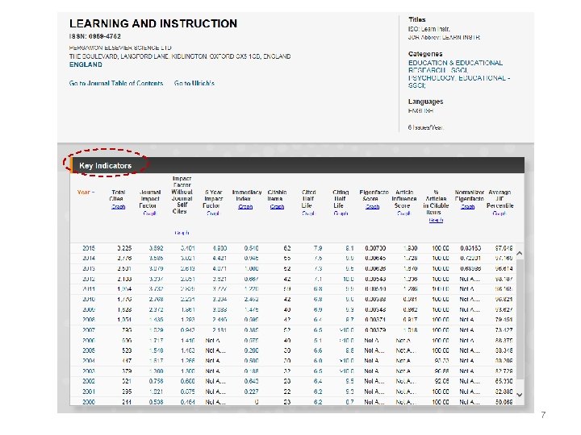Select the 2013 year cell
Image resolution: width=581 pixels, height=435 pixels.
point(89,268)
